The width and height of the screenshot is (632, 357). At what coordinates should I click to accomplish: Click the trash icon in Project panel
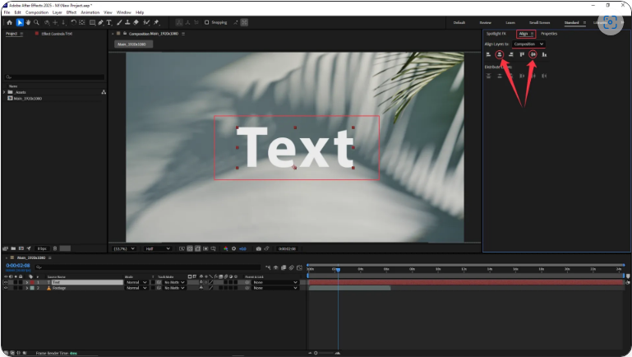coord(55,248)
